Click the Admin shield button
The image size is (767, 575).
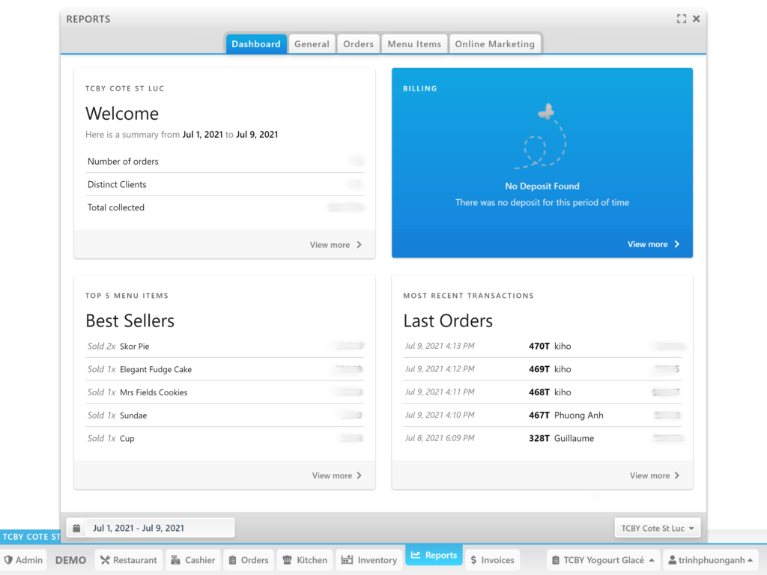(23, 560)
